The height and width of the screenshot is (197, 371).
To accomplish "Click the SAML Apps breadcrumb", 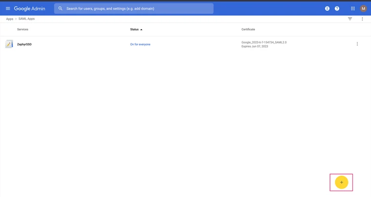I will [x=26, y=19].
